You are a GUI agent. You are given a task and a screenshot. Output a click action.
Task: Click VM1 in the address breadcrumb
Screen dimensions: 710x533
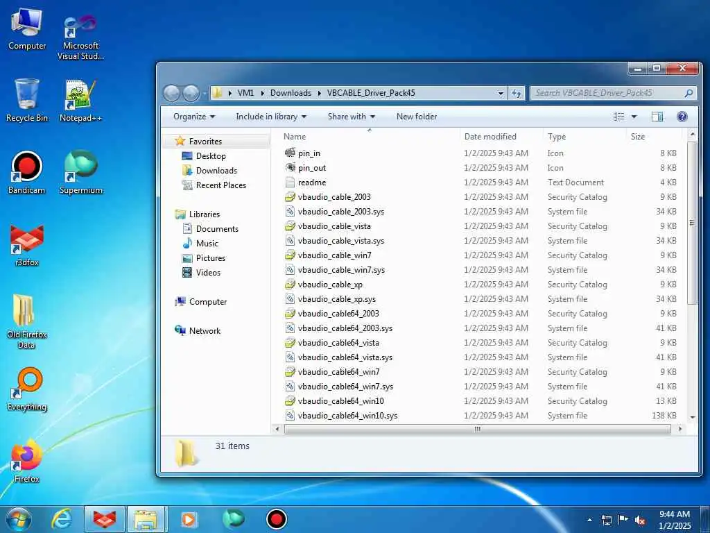pos(245,93)
